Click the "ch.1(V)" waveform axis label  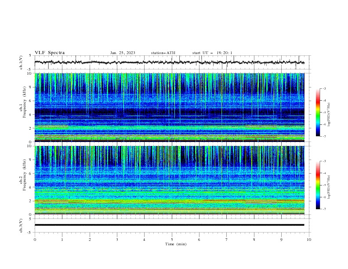tap(21, 62)
